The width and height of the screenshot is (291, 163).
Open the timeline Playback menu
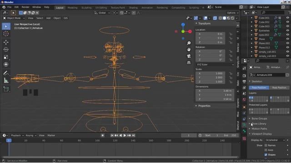tap(17, 135)
